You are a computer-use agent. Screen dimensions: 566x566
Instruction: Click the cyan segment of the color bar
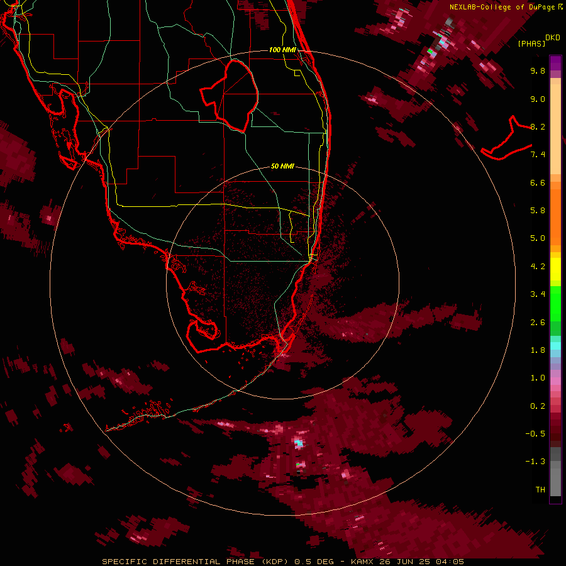tap(555, 346)
